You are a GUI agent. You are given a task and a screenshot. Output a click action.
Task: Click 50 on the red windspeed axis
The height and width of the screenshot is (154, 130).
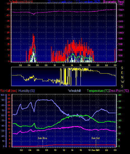click(x=8, y=4)
